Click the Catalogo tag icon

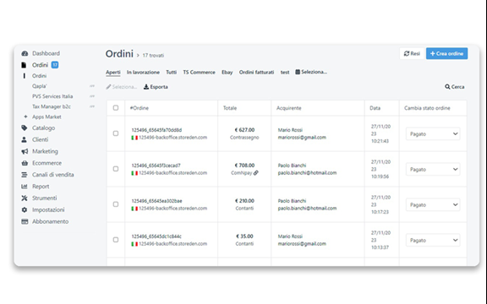[25, 128]
